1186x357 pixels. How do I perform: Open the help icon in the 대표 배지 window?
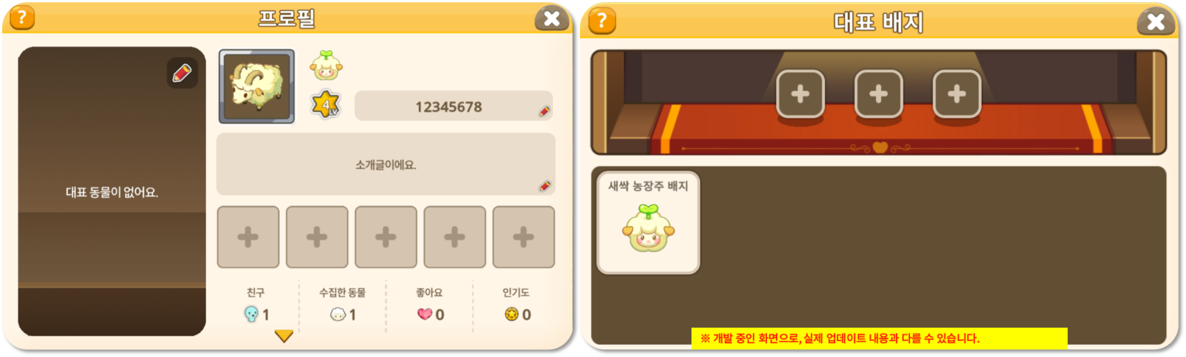[x=602, y=21]
